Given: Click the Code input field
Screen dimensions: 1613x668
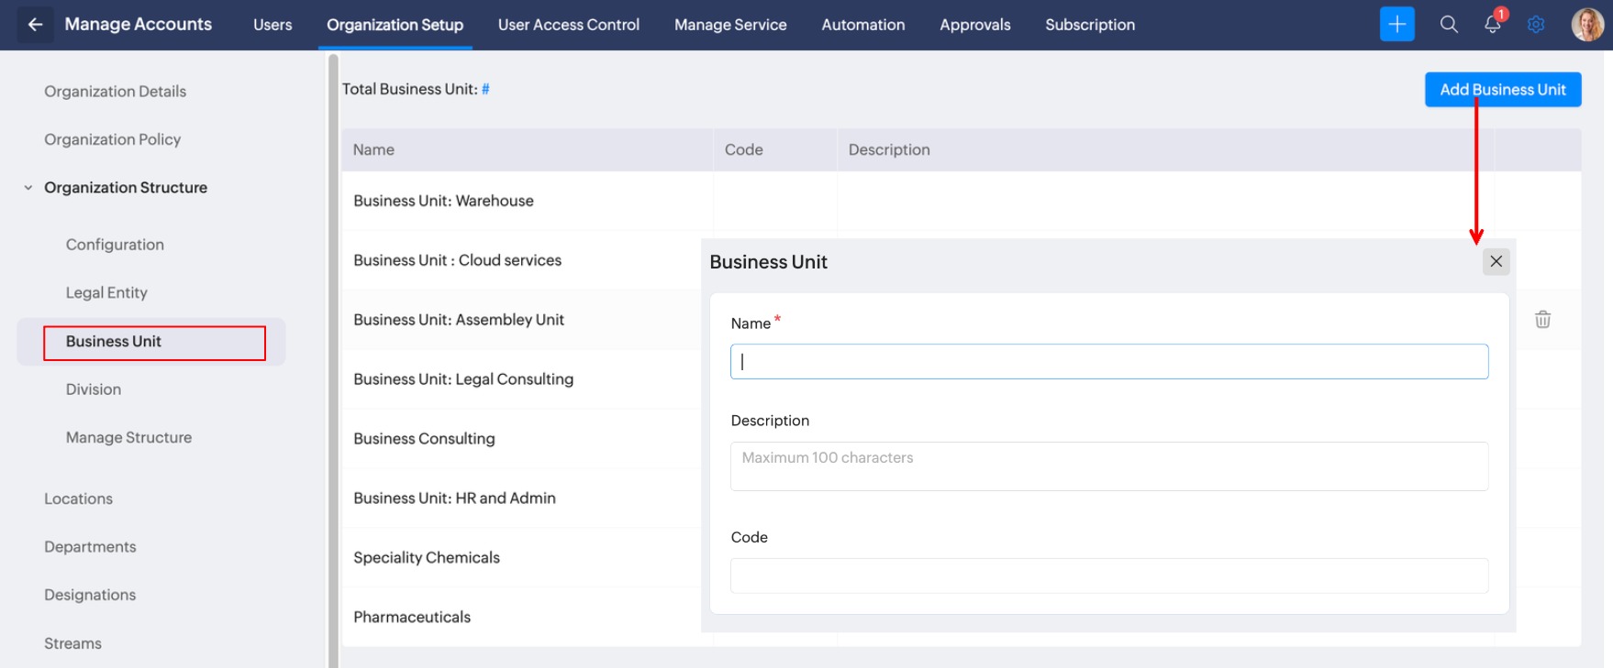Looking at the screenshot, I should [x=1108, y=575].
